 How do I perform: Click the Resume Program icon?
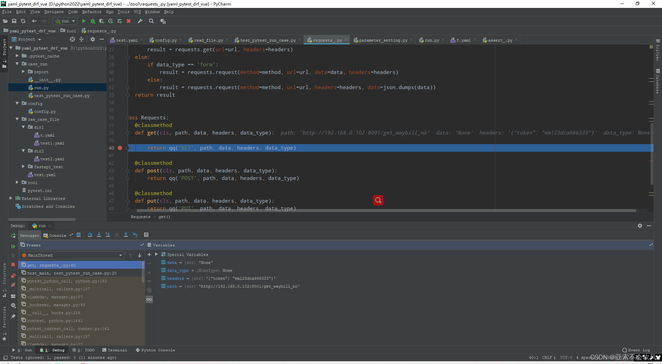pyautogui.click(x=13, y=246)
